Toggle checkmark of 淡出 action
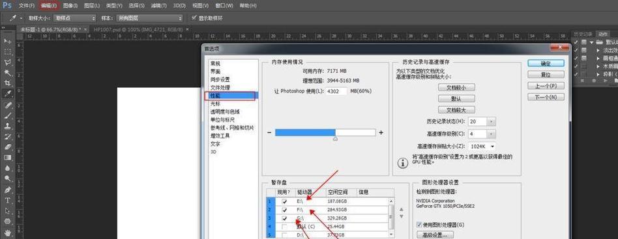The height and width of the screenshot is (239, 618). click(x=576, y=50)
